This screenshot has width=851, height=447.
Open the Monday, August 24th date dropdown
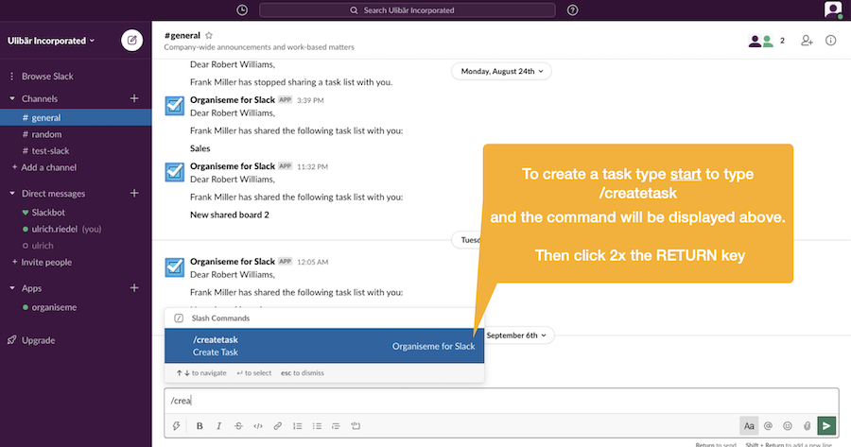[x=501, y=71]
